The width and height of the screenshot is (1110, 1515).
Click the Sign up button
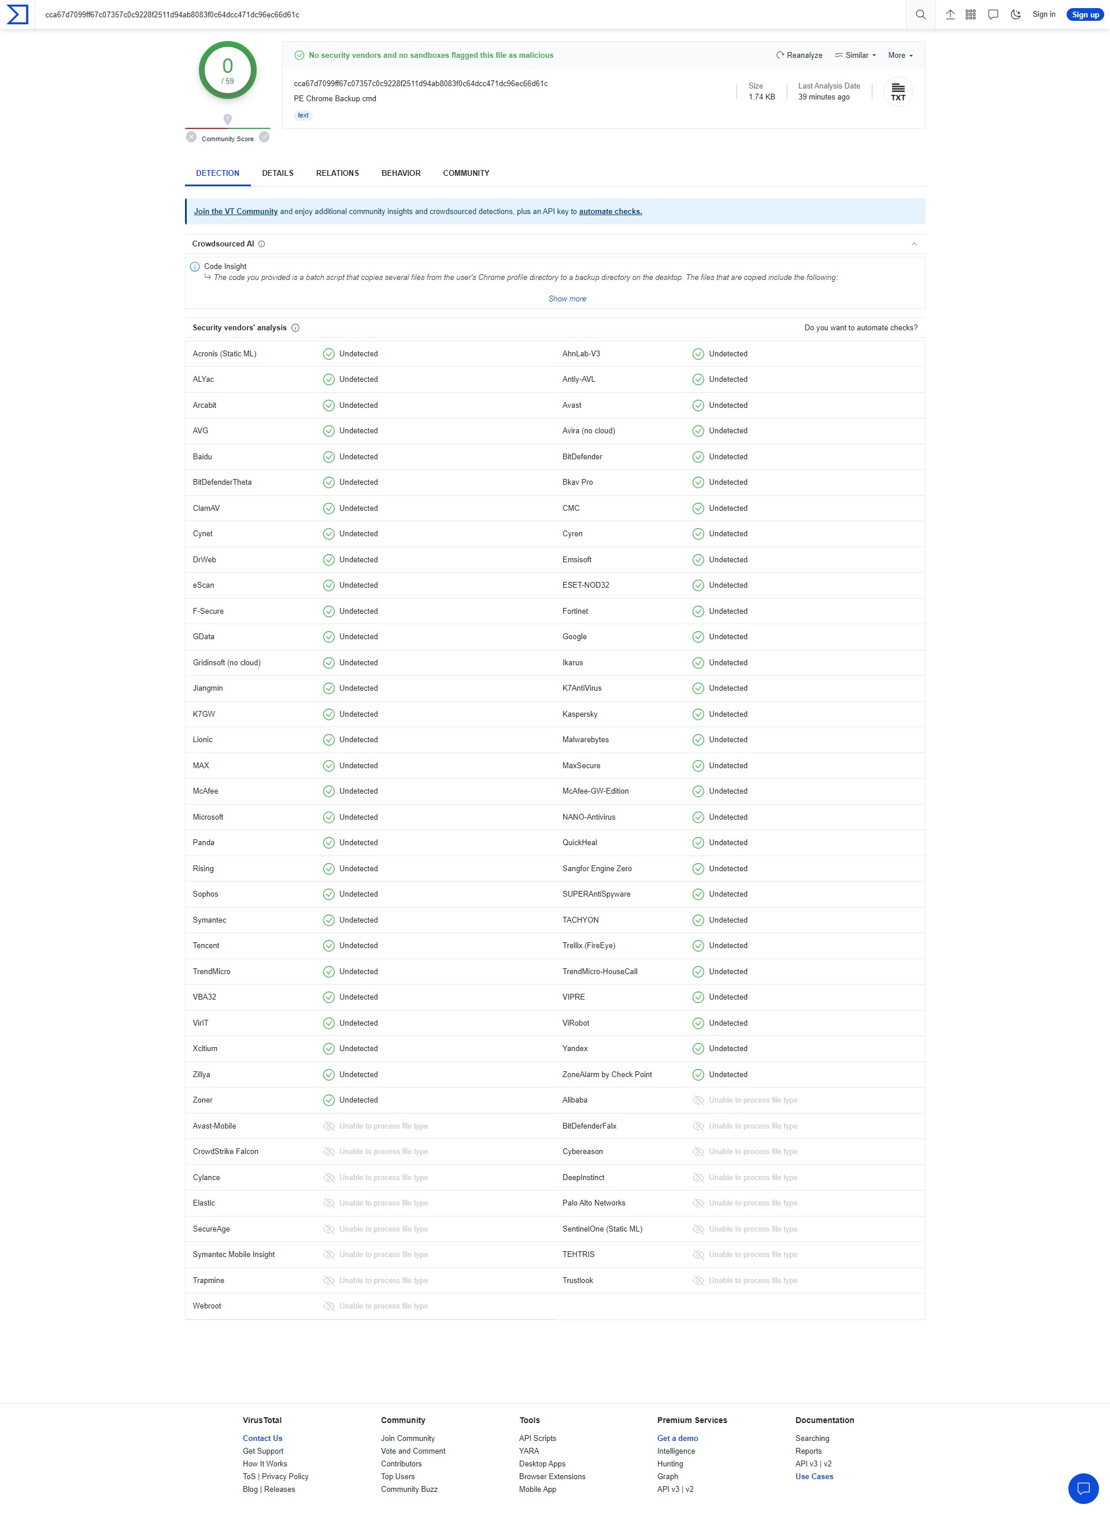tap(1085, 15)
